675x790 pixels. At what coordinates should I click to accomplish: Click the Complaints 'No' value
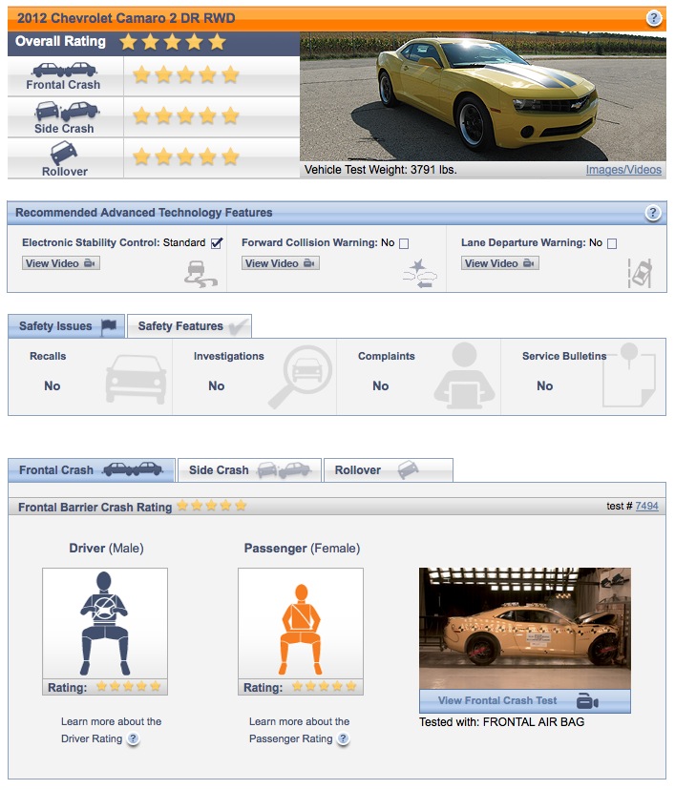point(381,385)
